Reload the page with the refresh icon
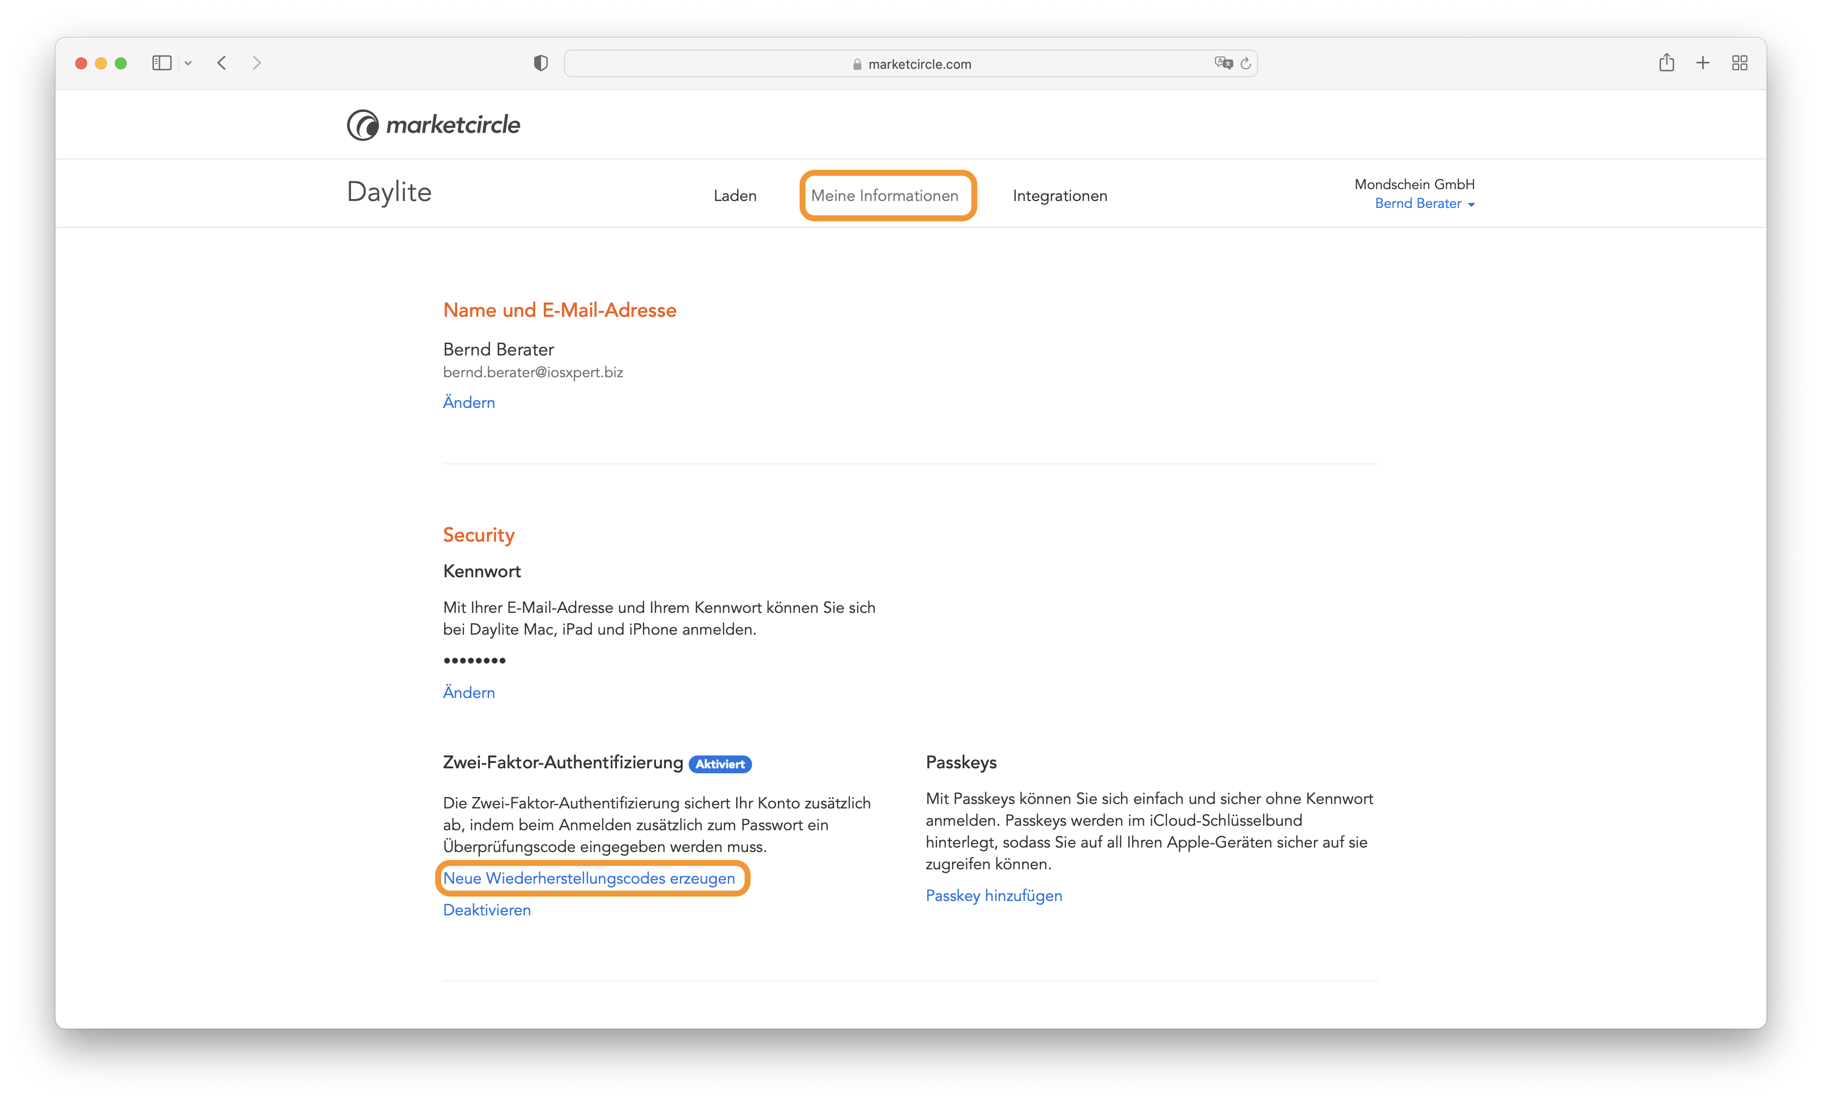 1246,63
